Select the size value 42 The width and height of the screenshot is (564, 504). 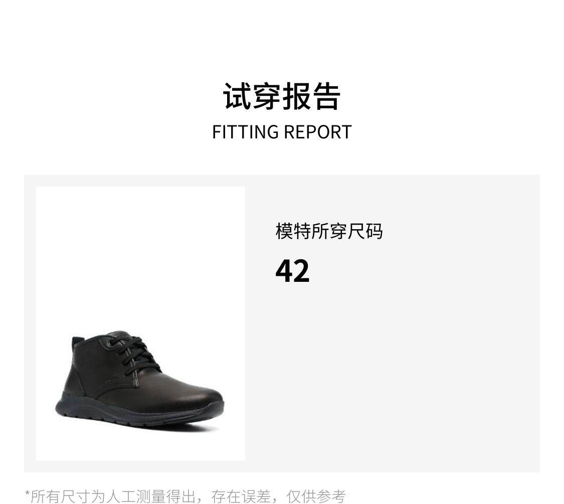[x=292, y=271]
